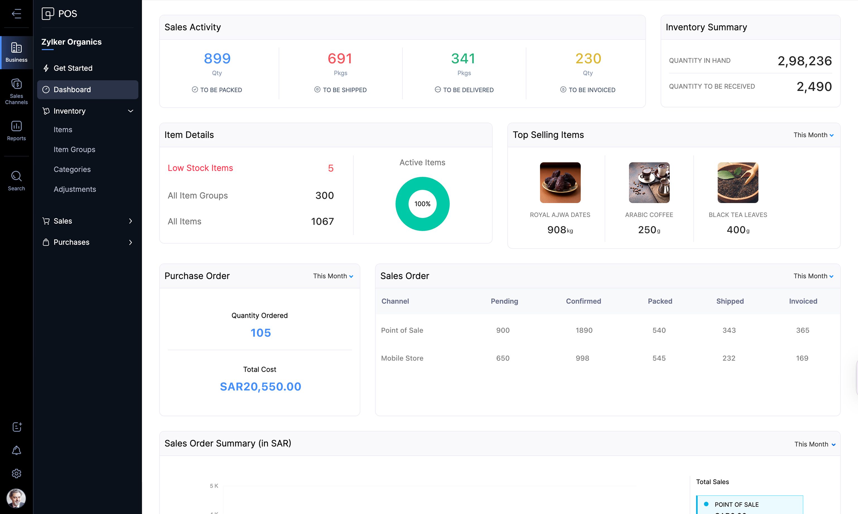Open the Low Stock Items list
This screenshot has height=514, width=858.
[200, 168]
